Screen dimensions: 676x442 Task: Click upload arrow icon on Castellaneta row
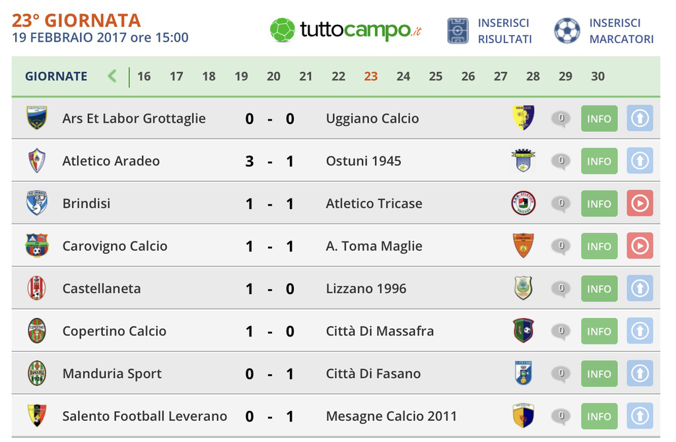[640, 288]
